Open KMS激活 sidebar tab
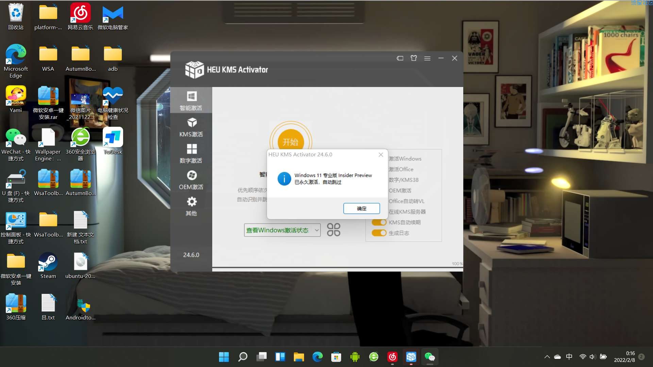This screenshot has height=367, width=653. (191, 127)
